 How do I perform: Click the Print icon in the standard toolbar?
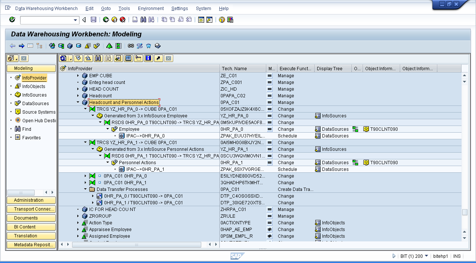point(135,20)
